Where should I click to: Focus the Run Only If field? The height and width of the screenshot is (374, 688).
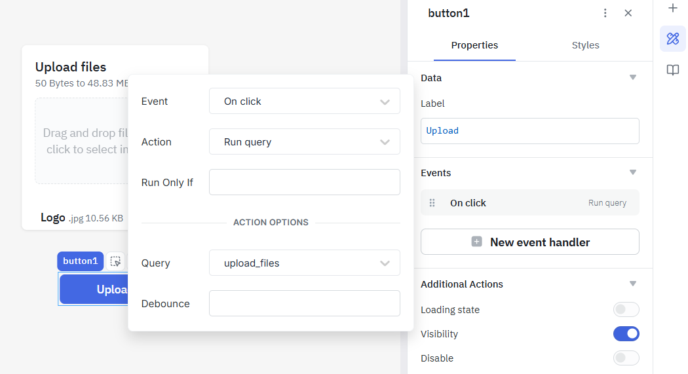pyautogui.click(x=305, y=182)
